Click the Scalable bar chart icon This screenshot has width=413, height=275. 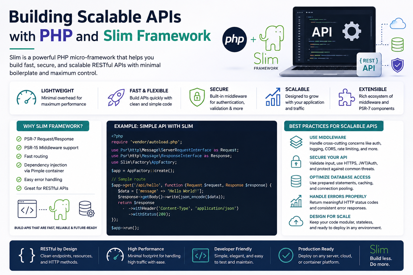273,97
